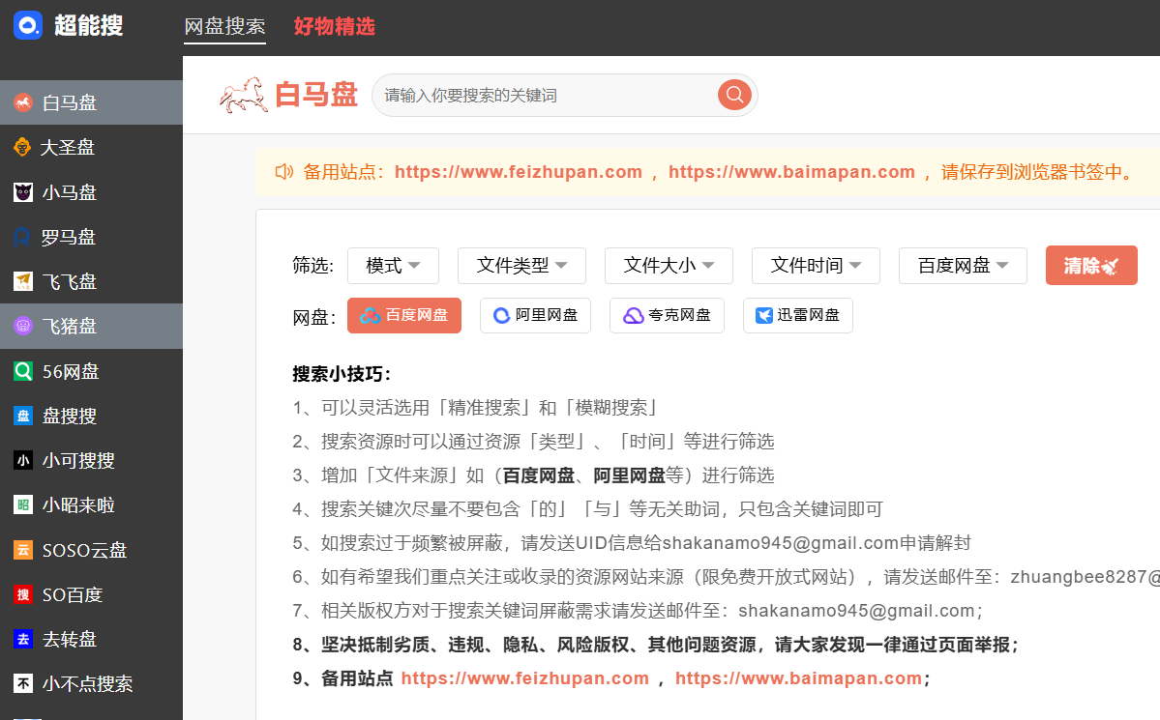Switch to the 网盘搜索 tab
The image size is (1160, 720).
pyautogui.click(x=224, y=27)
